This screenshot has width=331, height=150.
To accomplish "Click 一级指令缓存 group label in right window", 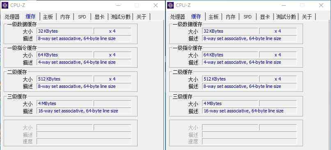I will 187,48.
